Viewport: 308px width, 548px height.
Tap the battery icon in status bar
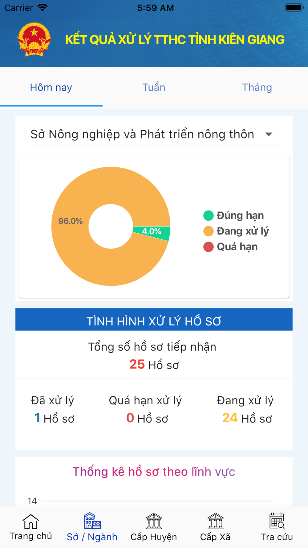(x=294, y=7)
